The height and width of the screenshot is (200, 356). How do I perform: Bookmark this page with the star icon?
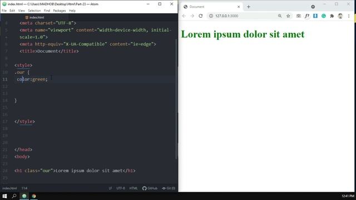pyautogui.click(x=288, y=16)
